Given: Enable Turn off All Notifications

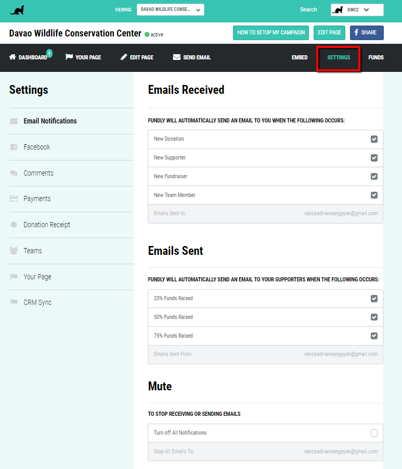Looking at the screenshot, I should click(374, 433).
